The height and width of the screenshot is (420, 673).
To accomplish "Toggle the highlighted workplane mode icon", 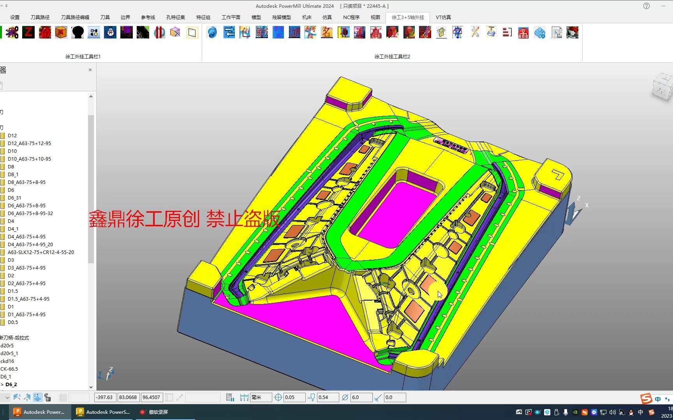I will pyautogui.click(x=37, y=397).
